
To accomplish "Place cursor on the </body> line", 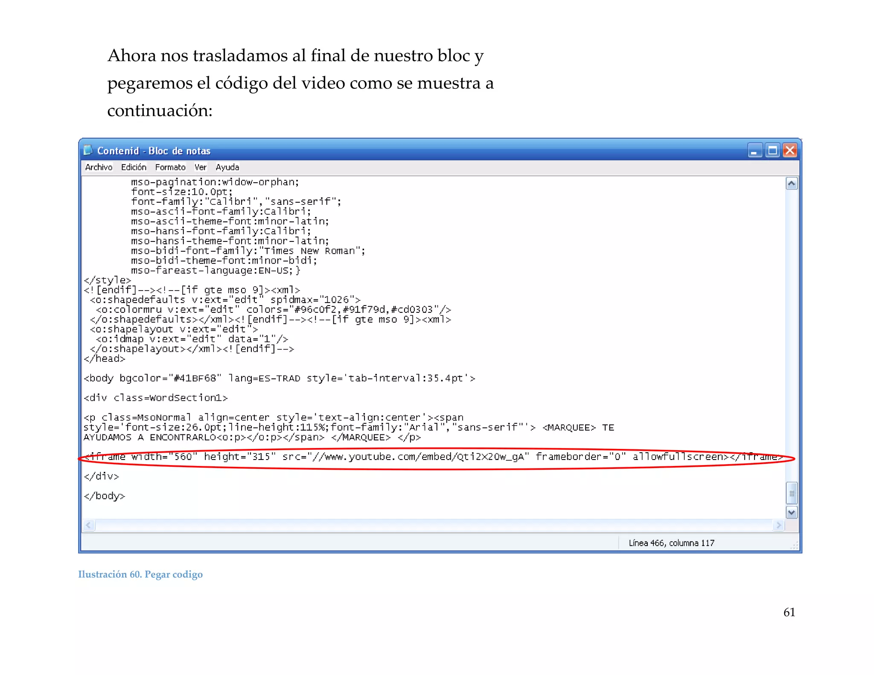I will [105, 496].
